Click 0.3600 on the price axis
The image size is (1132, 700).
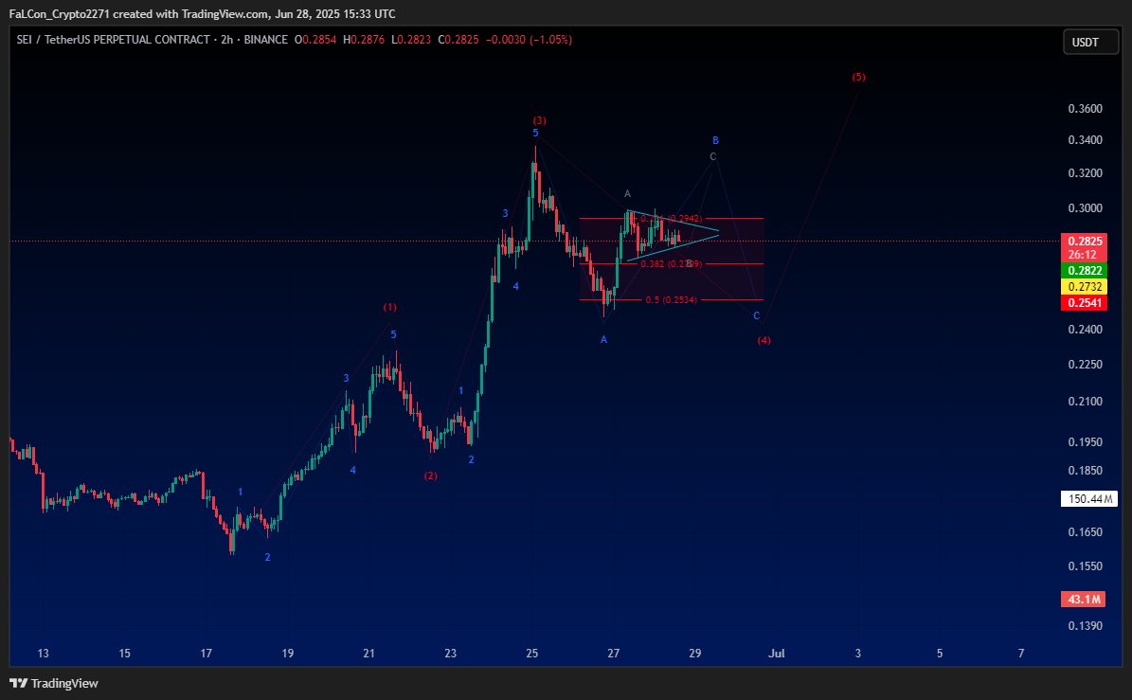tap(1085, 109)
